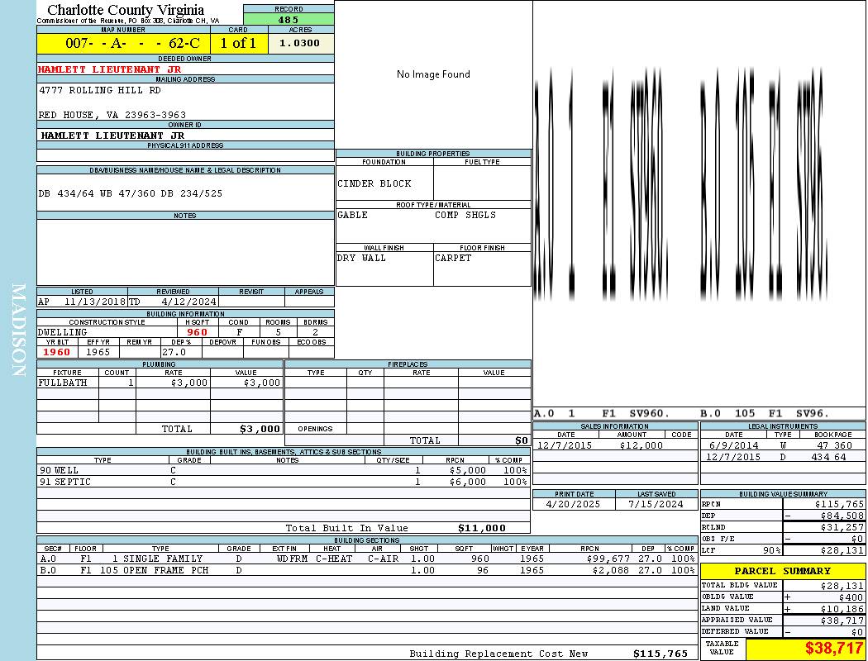The width and height of the screenshot is (868, 661).
Task: Click SEPTIC RPCN value $6,000
Action: 468,482
